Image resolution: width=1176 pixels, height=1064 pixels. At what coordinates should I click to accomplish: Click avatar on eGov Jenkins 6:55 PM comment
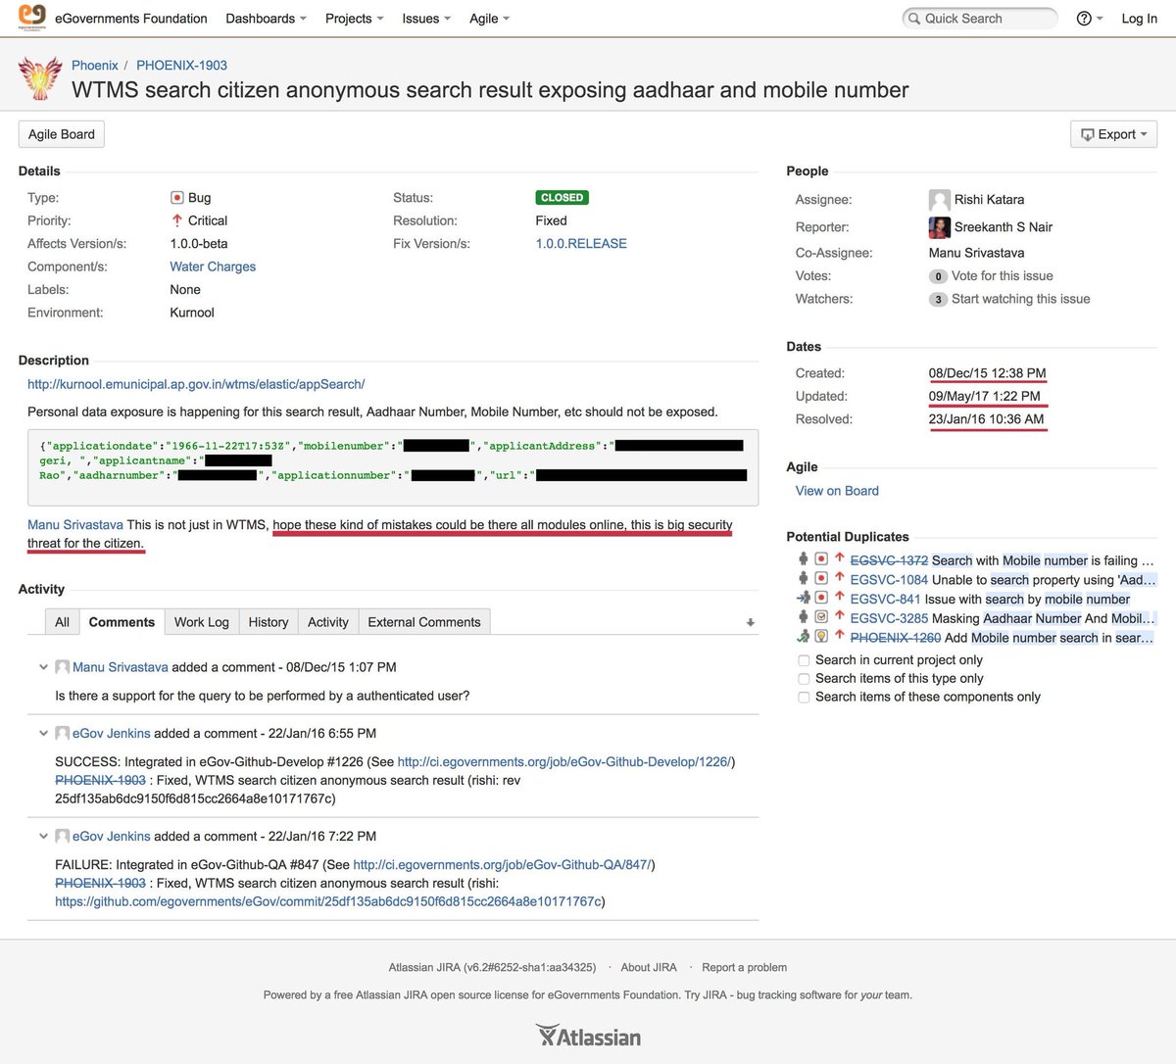tap(62, 734)
